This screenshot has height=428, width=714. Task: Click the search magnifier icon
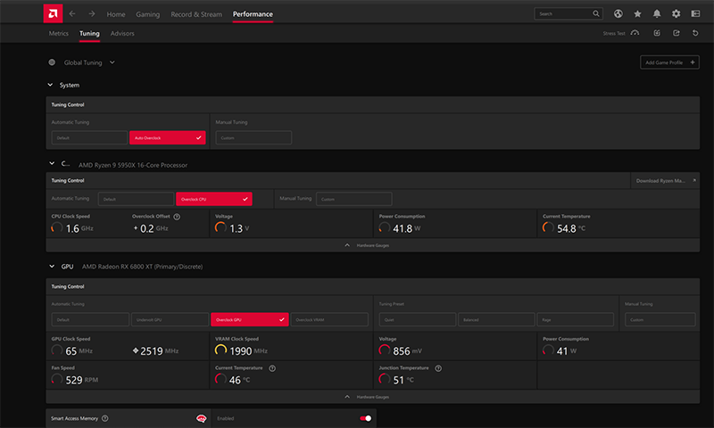pos(596,13)
